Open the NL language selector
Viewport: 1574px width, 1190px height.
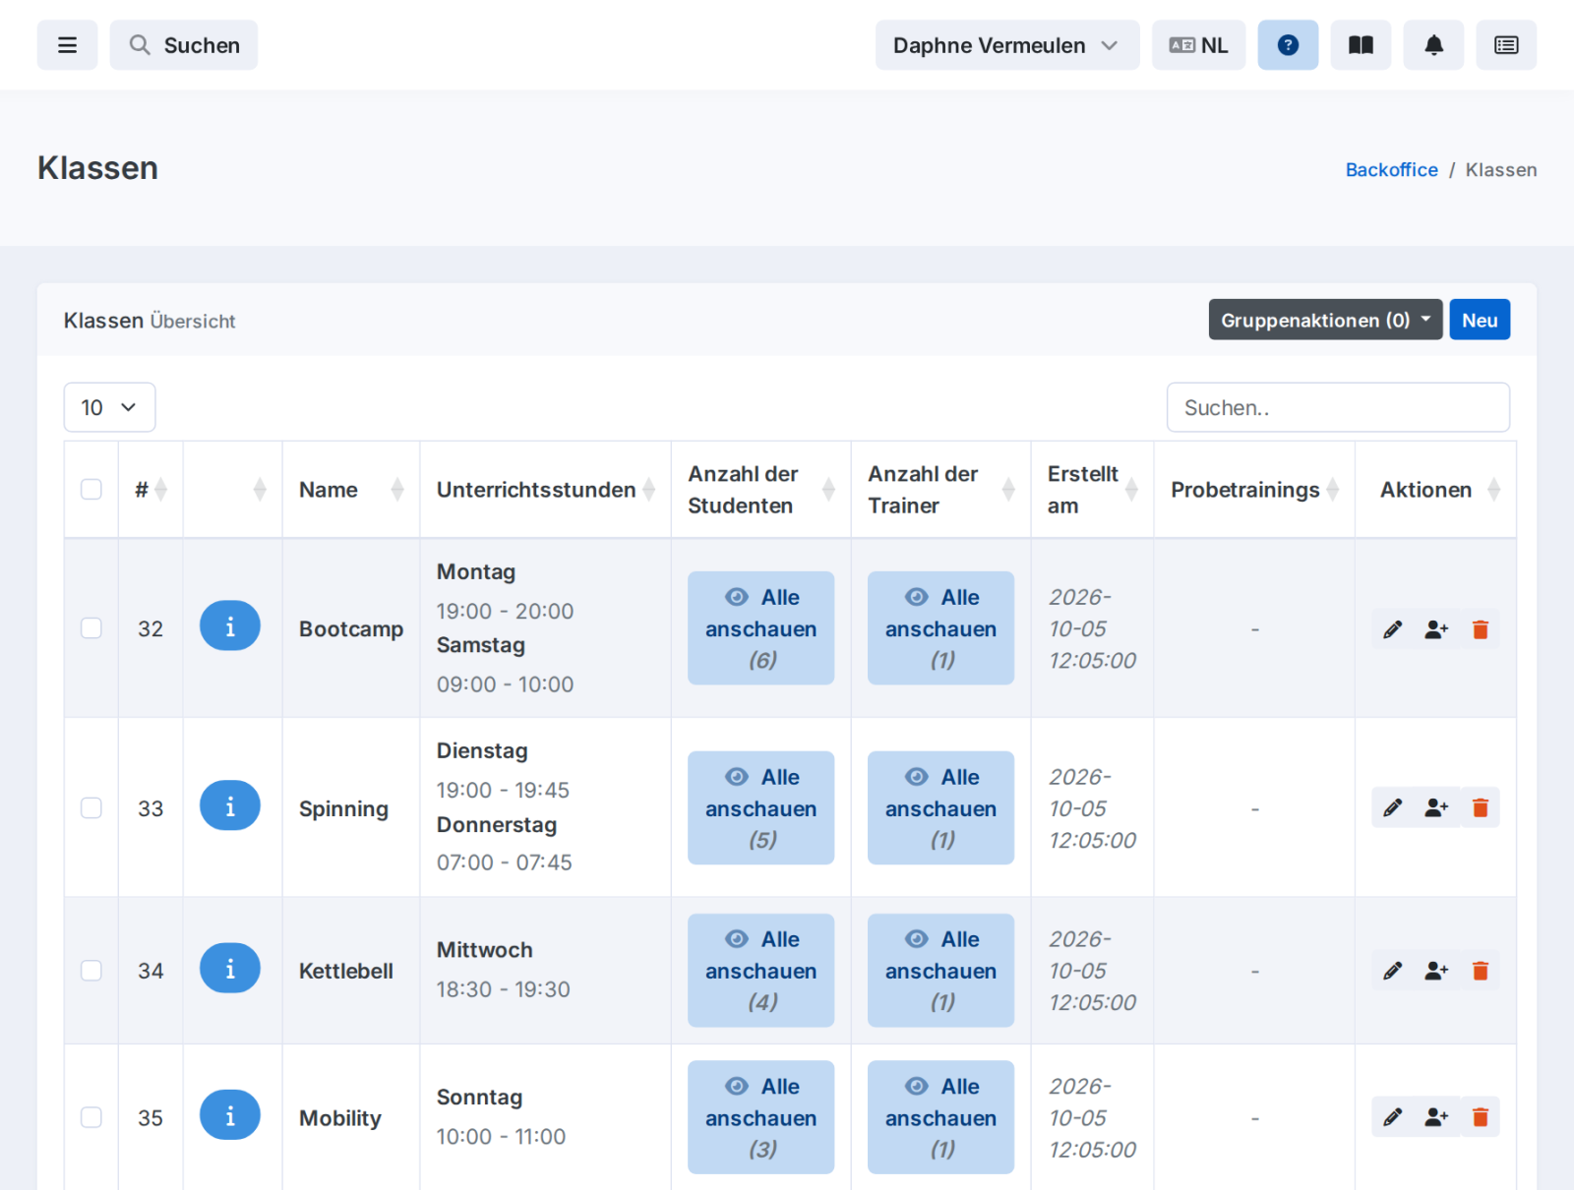[x=1198, y=45]
